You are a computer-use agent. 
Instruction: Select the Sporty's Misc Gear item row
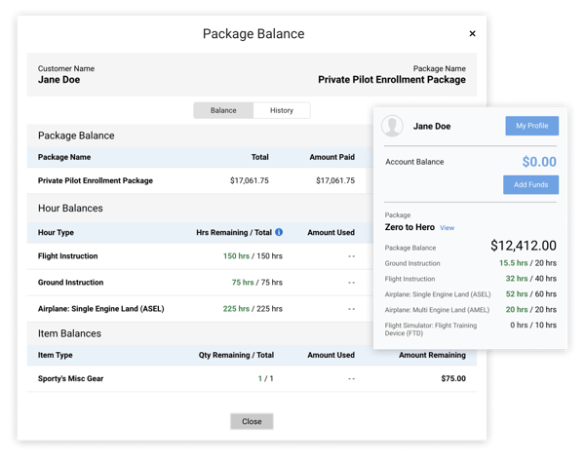pyautogui.click(x=252, y=378)
